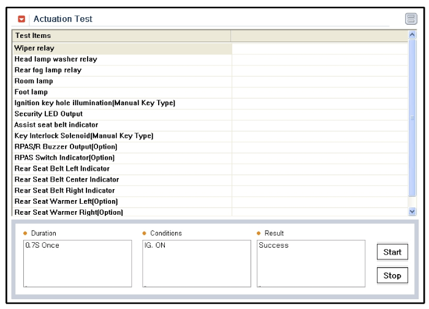Select Assist seat belt indicator row
Screen dimensions: 429x309
tap(56, 125)
